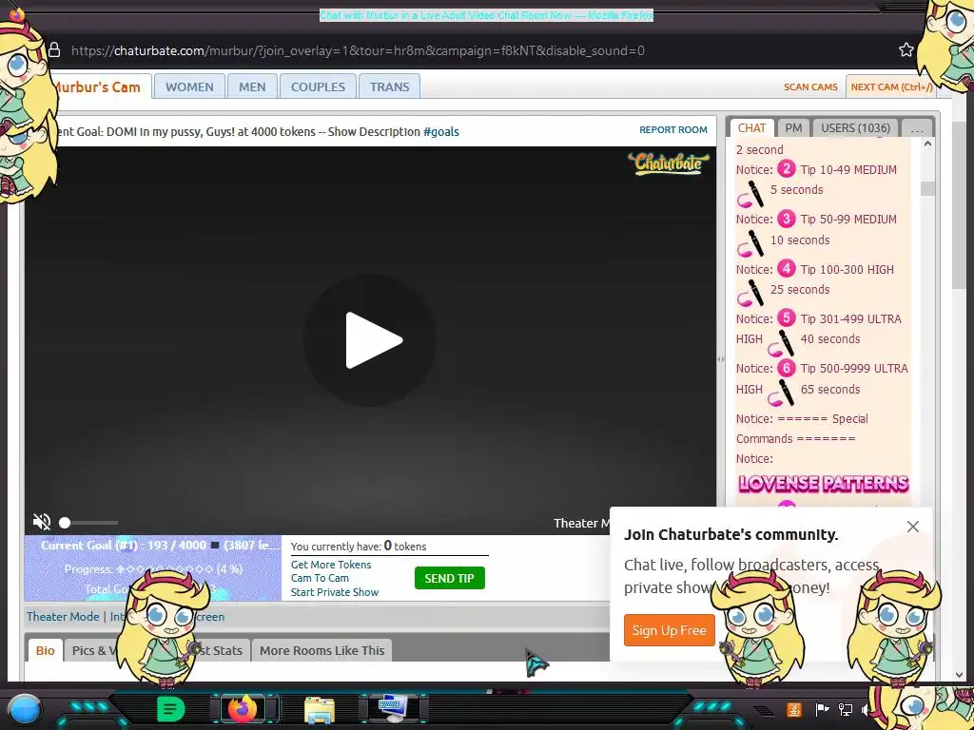Screen dimensions: 974x730
Task: Click the Firefox taskbar icon
Action: click(x=243, y=709)
